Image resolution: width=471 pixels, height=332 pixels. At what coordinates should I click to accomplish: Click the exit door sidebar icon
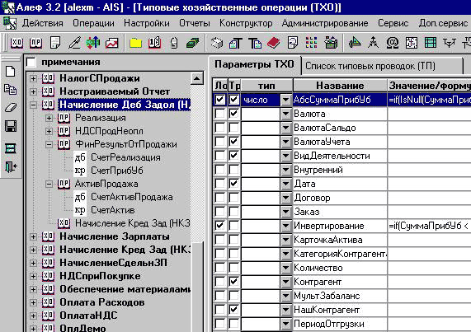pos(11,166)
